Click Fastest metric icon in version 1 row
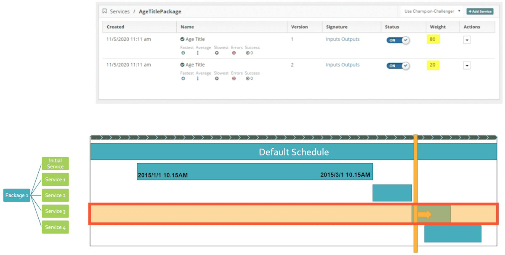Image resolution: width=505 pixels, height=255 pixels. [x=183, y=53]
